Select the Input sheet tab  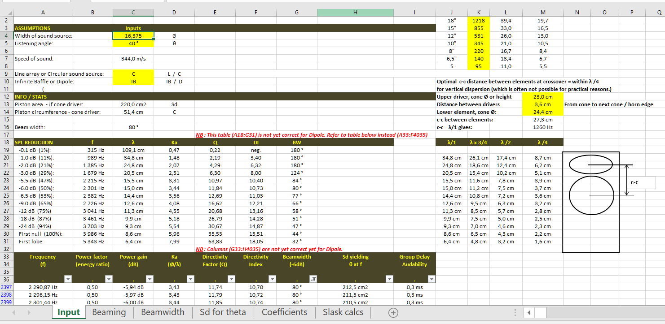69,312
